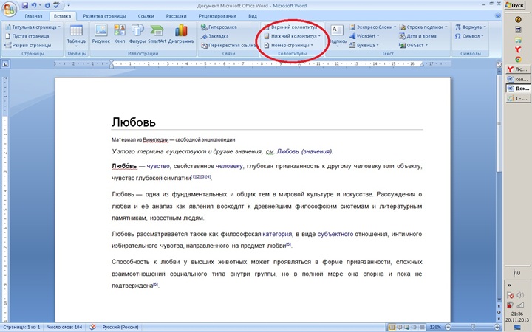Viewport: 532px width, 332px height.
Task: Switch to Web Layout view
Action: 407,328
